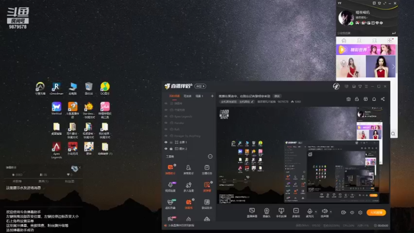
Task: Toggle visibility of the 图片 2 source
Action: pos(166,149)
